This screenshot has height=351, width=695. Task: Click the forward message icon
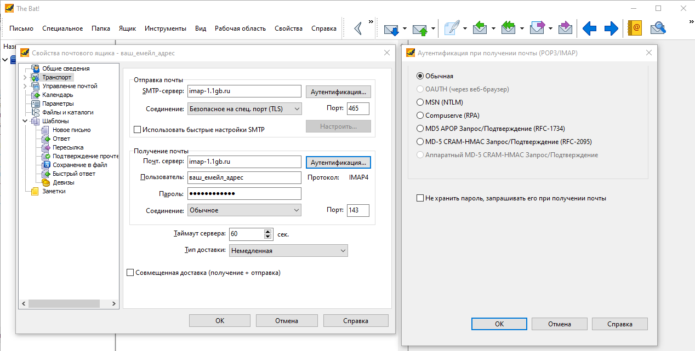[537, 28]
